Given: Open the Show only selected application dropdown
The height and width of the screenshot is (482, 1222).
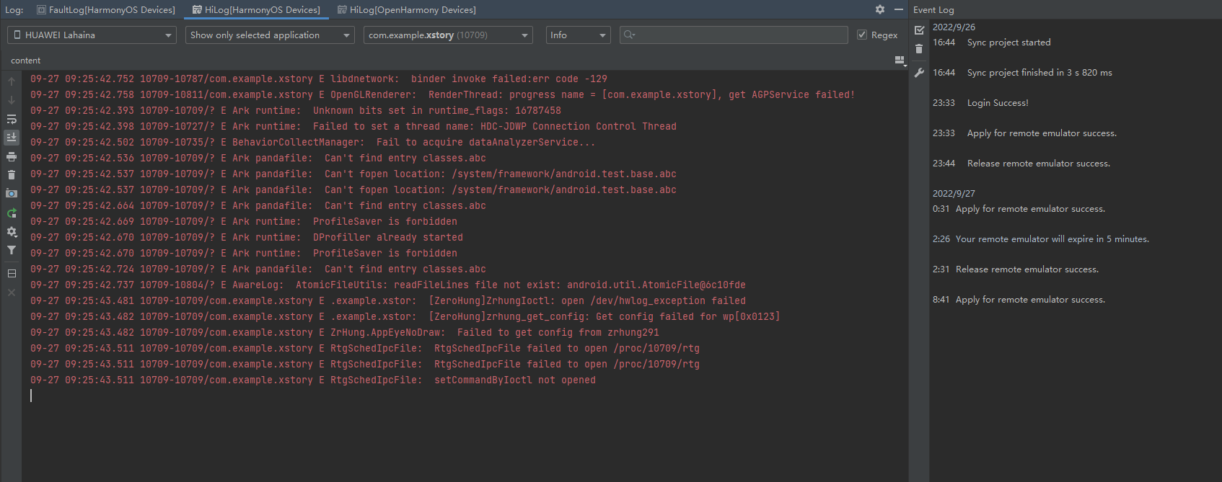Looking at the screenshot, I should (270, 35).
